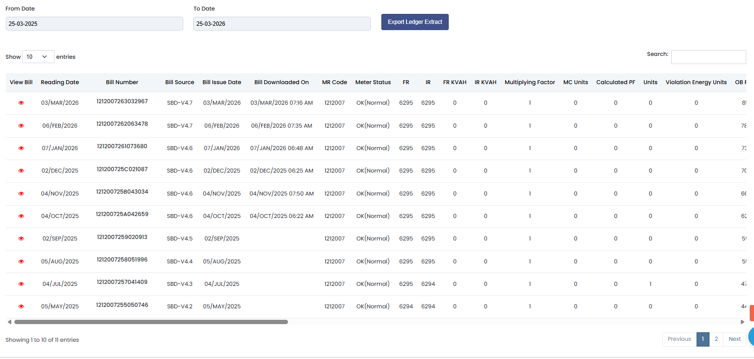View the 04/NOV/2025 bill
The width and height of the screenshot is (754, 359).
point(21,194)
